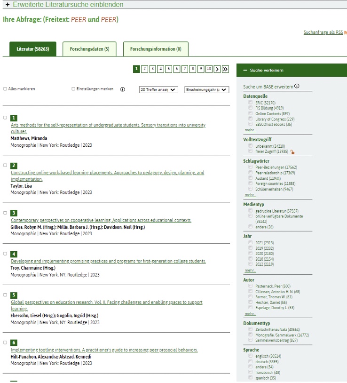
Task: Jump to last results page arrow
Action: pos(225,69)
